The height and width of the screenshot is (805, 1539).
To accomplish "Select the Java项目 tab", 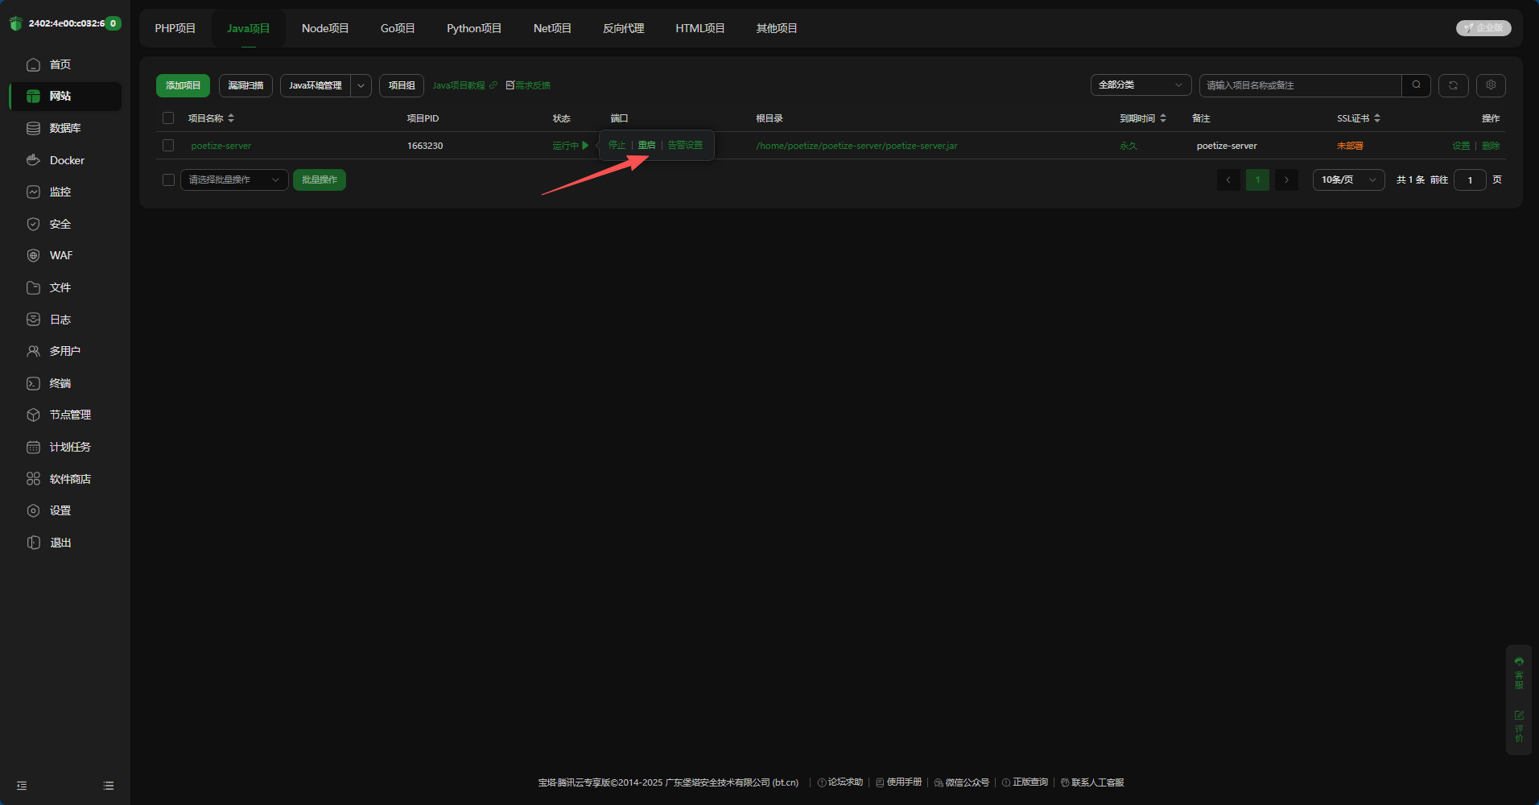I will 249,28.
